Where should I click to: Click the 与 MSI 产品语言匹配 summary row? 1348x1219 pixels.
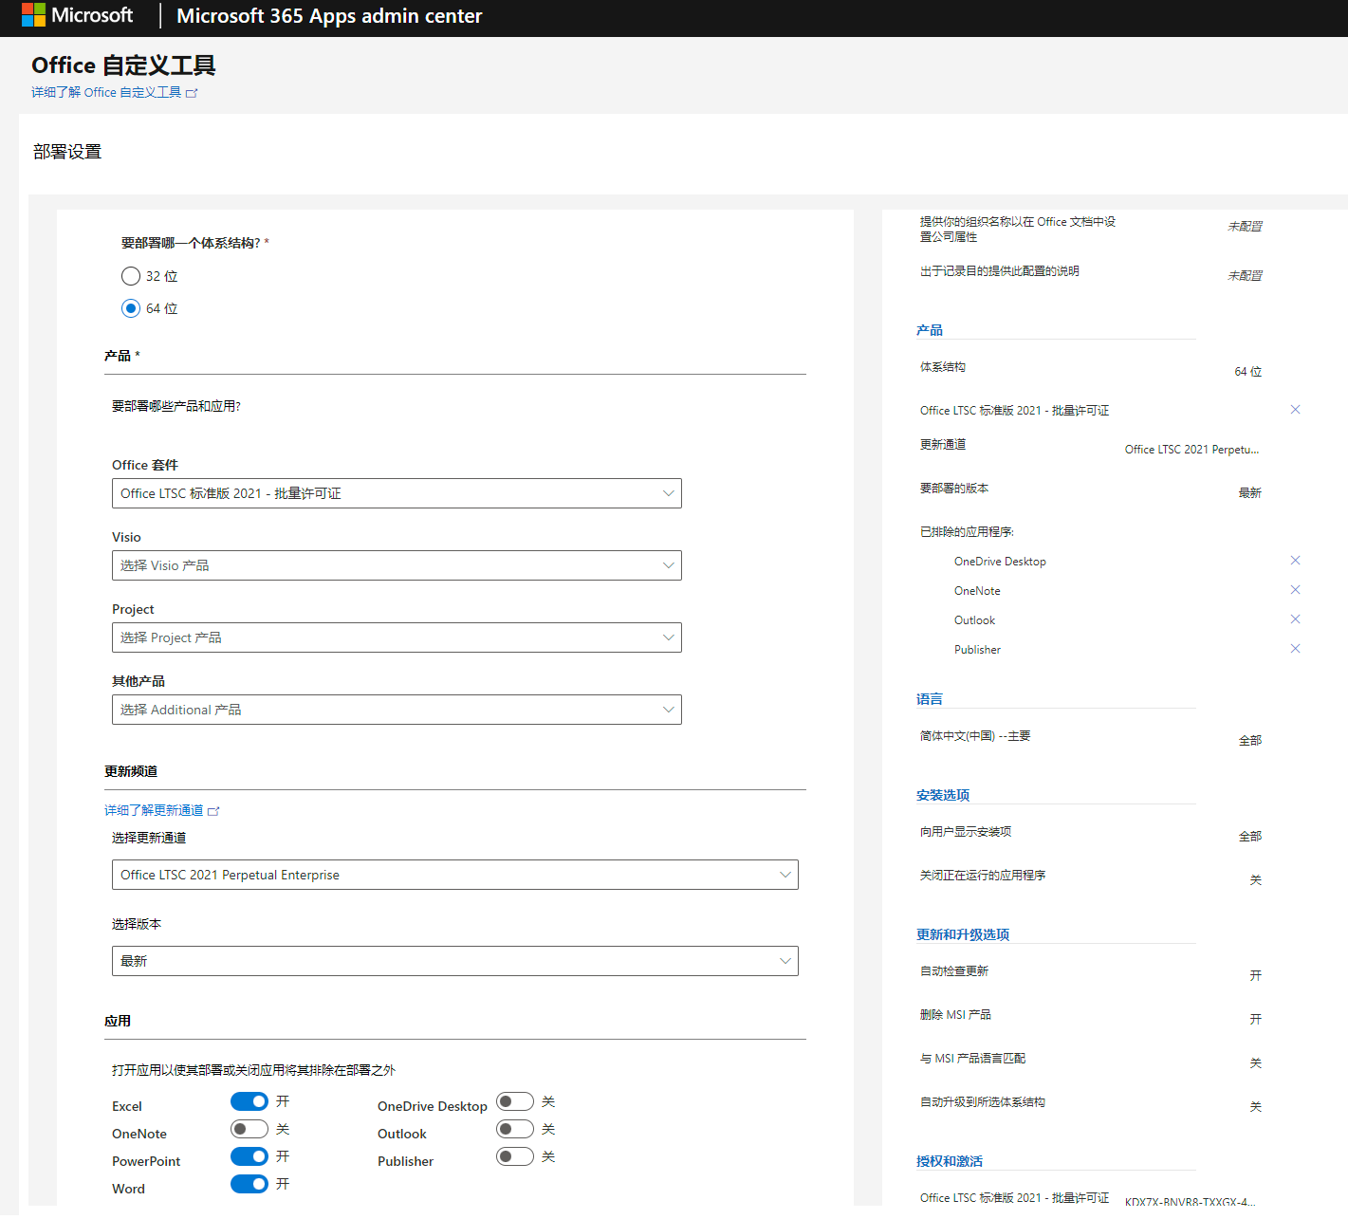coord(1091,1060)
